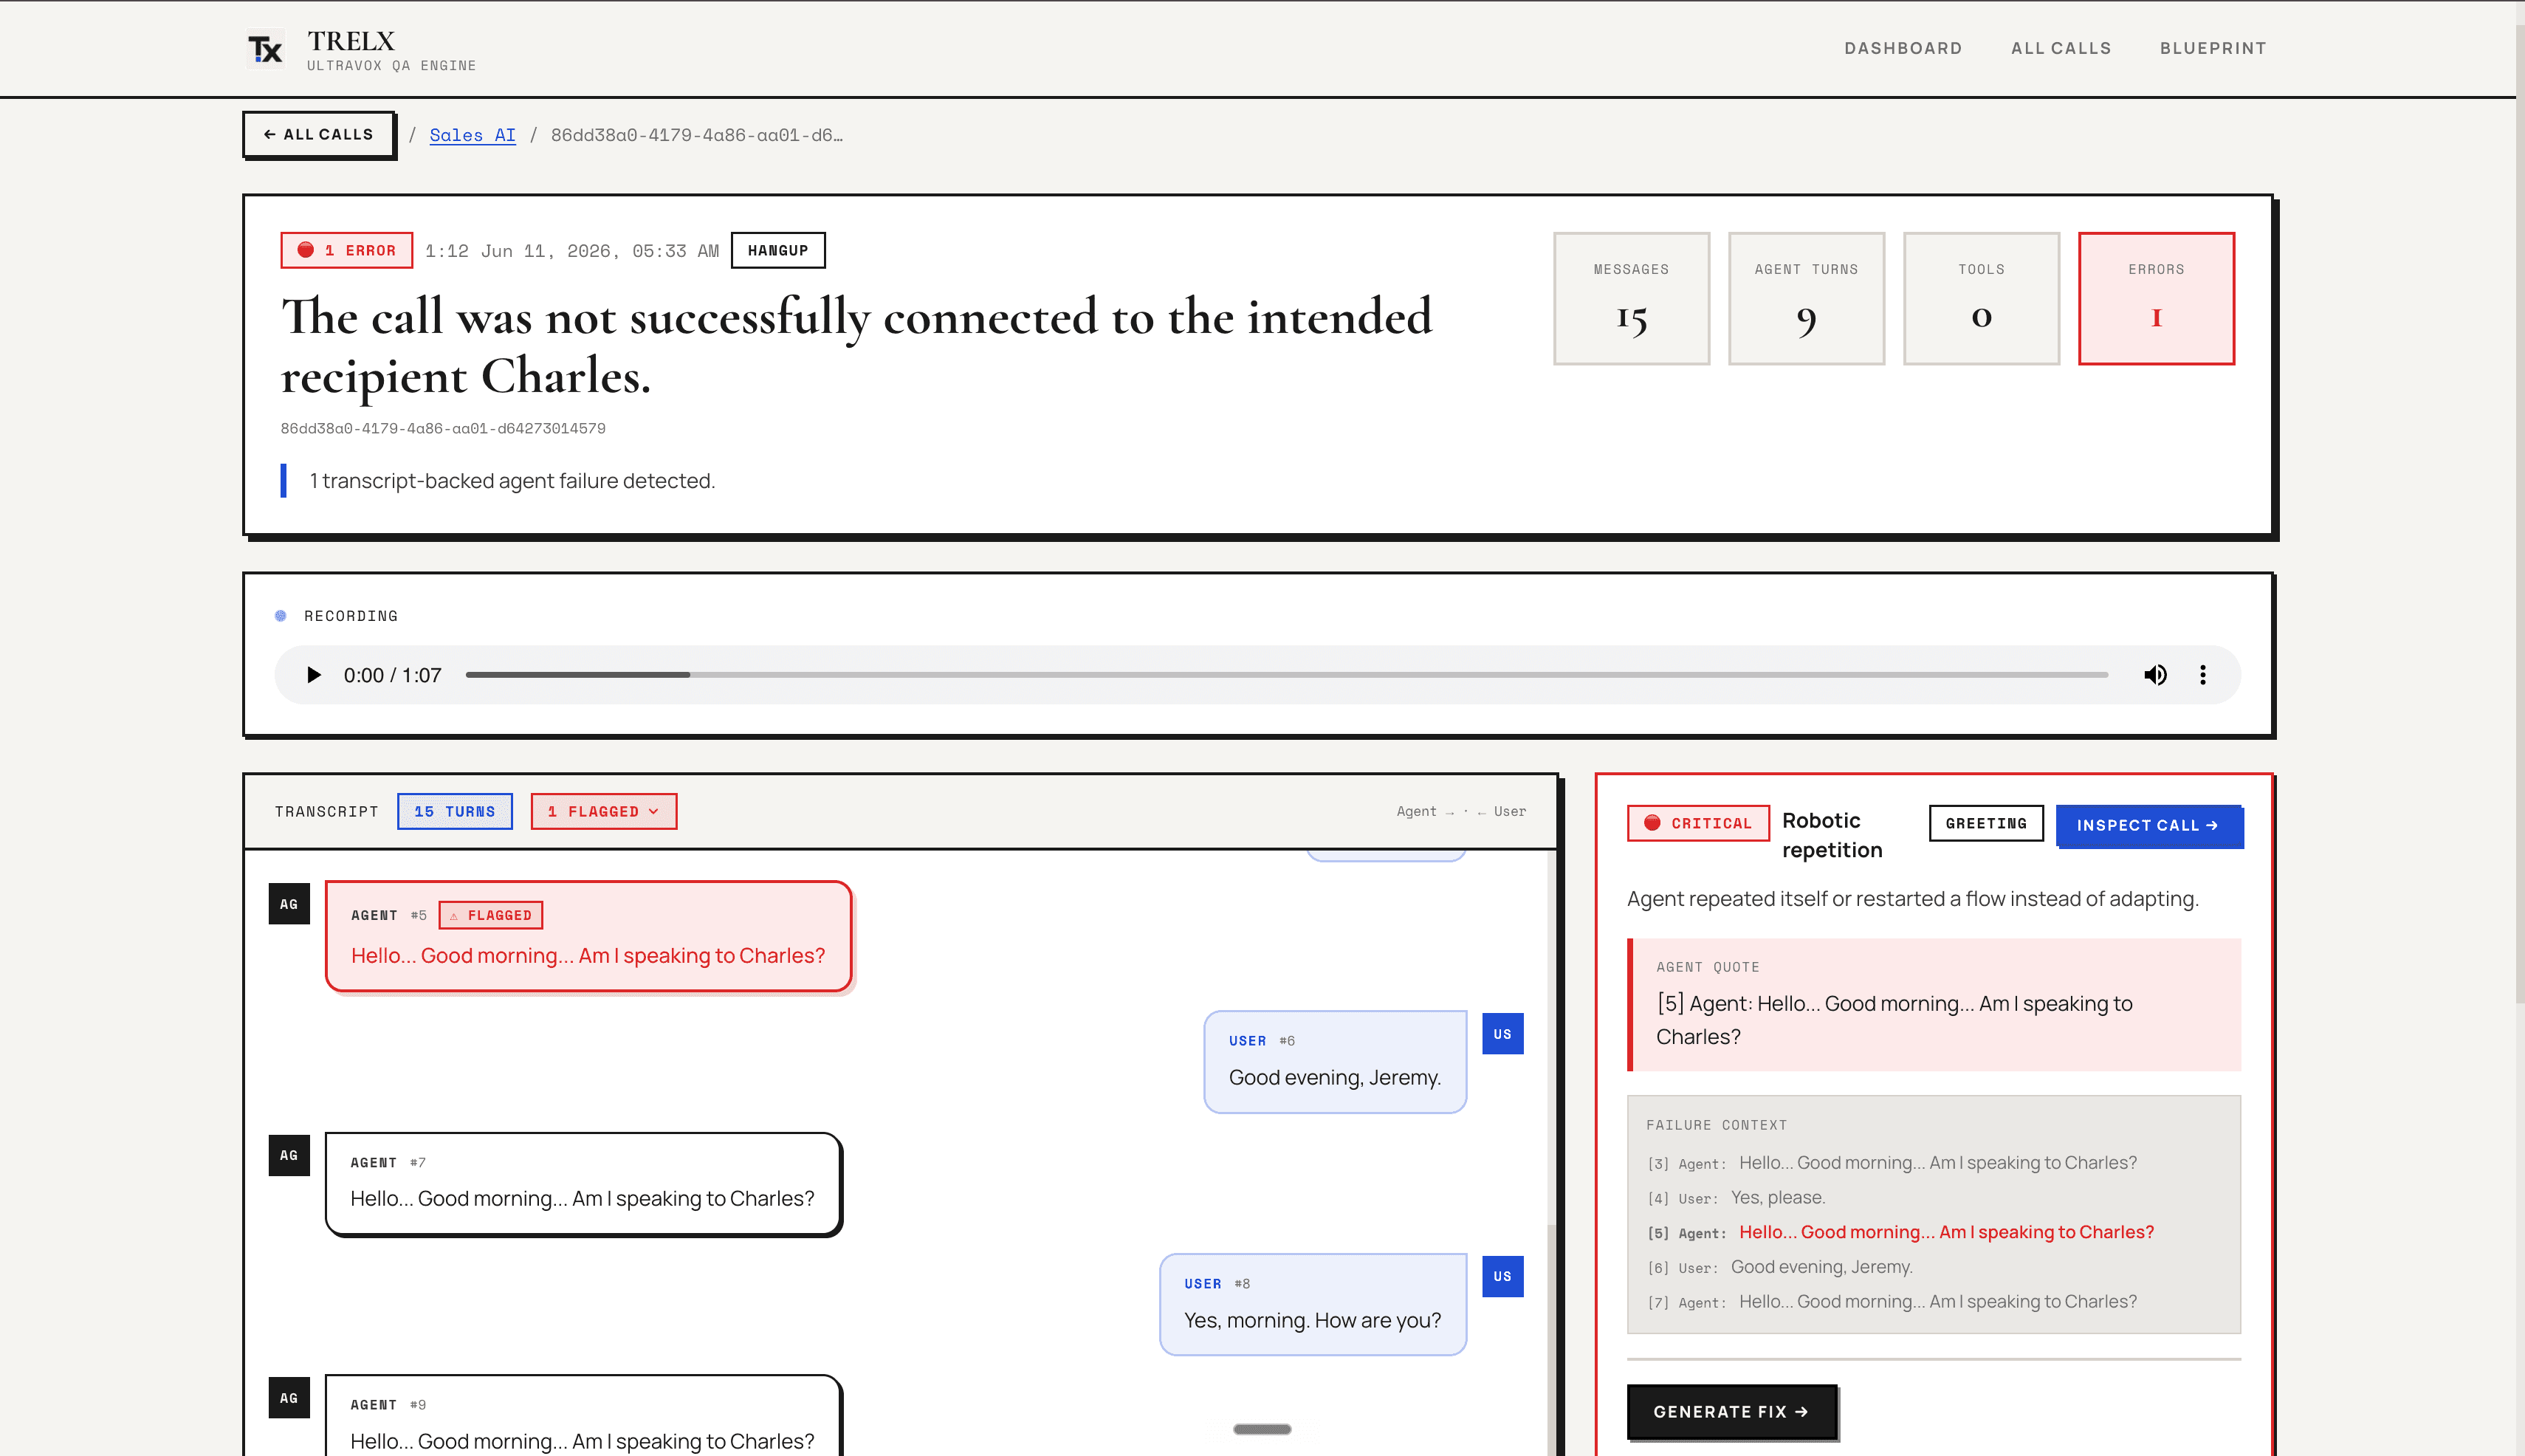The width and height of the screenshot is (2525, 1456).
Task: Click the TRELX Tx logo icon
Action: coord(266,49)
